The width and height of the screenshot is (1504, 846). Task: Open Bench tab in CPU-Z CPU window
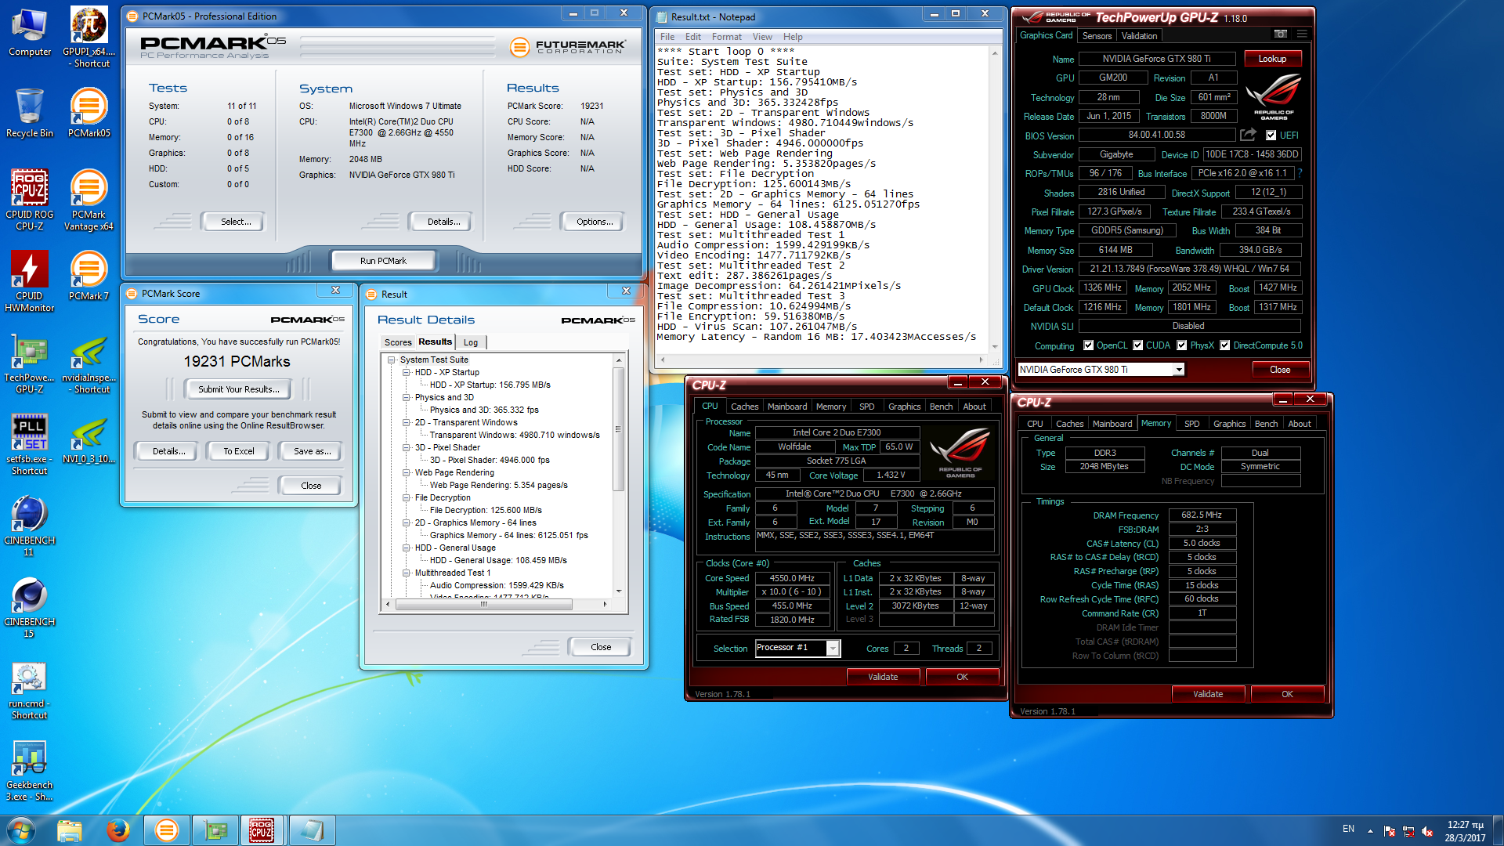pyautogui.click(x=941, y=407)
